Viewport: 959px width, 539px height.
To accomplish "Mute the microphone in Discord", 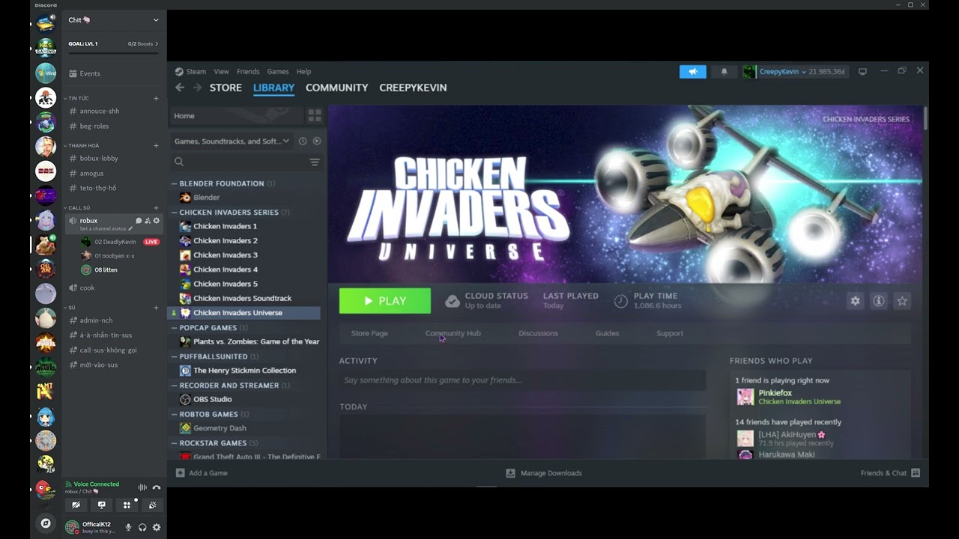I will click(x=128, y=527).
